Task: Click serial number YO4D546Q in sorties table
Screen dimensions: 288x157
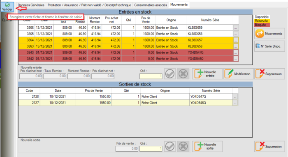Action: tap(211, 103)
